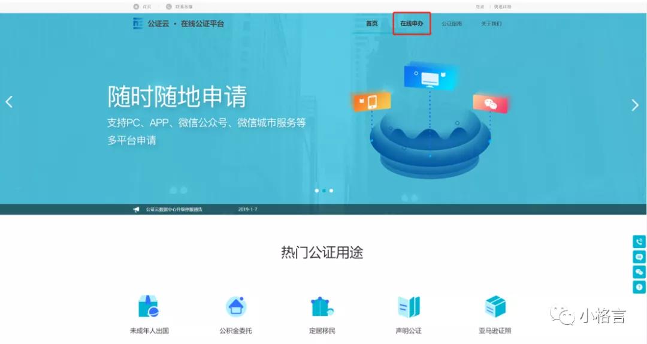Select the 未成年人出国 notarization icon

tap(149, 307)
